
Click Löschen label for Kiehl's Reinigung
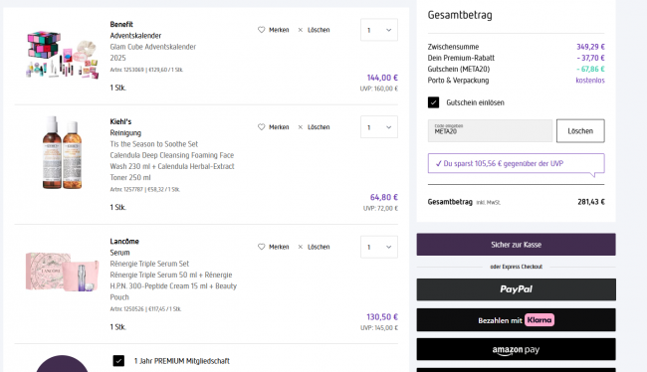point(319,127)
